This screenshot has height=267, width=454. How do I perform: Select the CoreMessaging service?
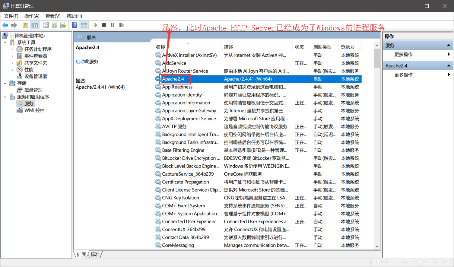click(178, 245)
